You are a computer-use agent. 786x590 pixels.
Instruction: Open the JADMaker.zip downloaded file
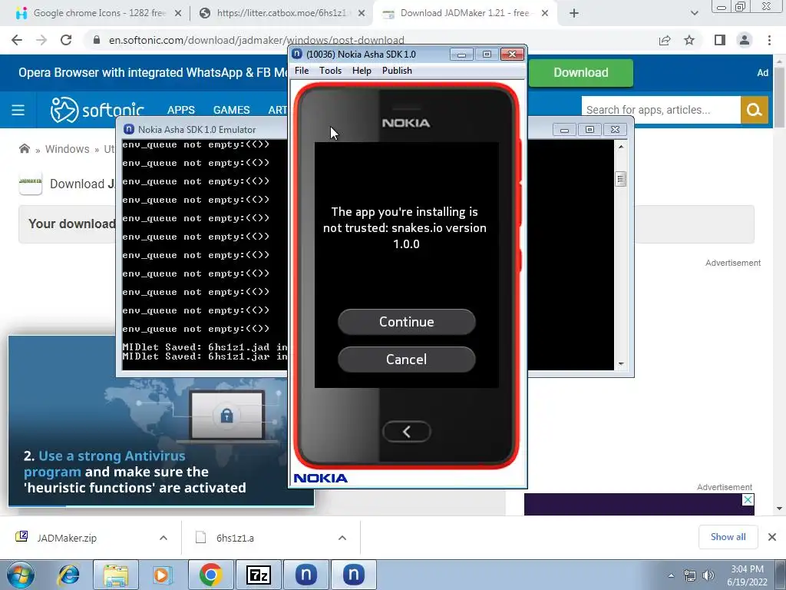pos(67,538)
